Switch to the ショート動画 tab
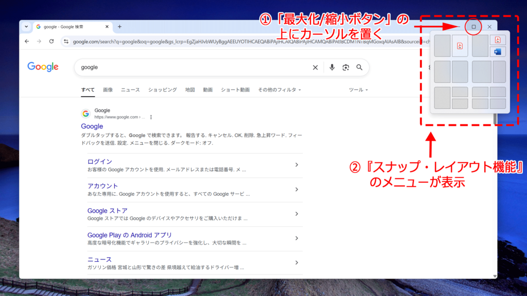527x296 pixels. point(235,90)
